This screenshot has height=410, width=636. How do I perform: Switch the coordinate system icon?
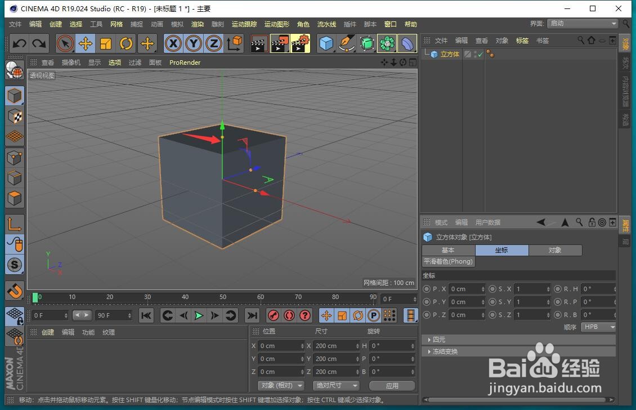(x=234, y=43)
